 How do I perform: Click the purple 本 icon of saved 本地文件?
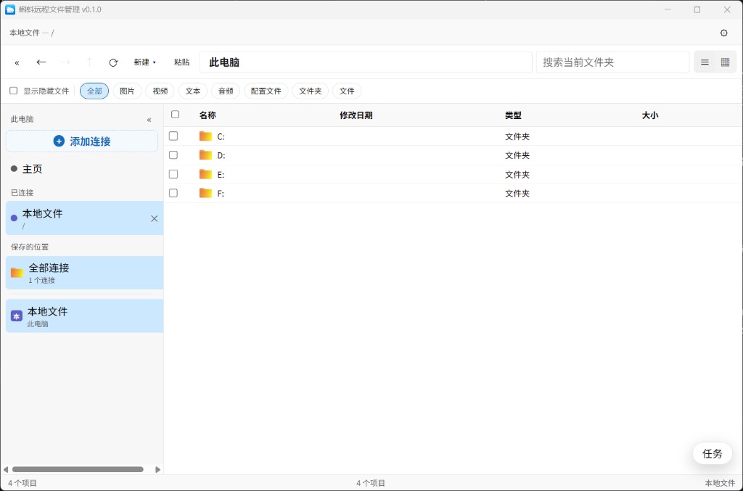(x=17, y=316)
